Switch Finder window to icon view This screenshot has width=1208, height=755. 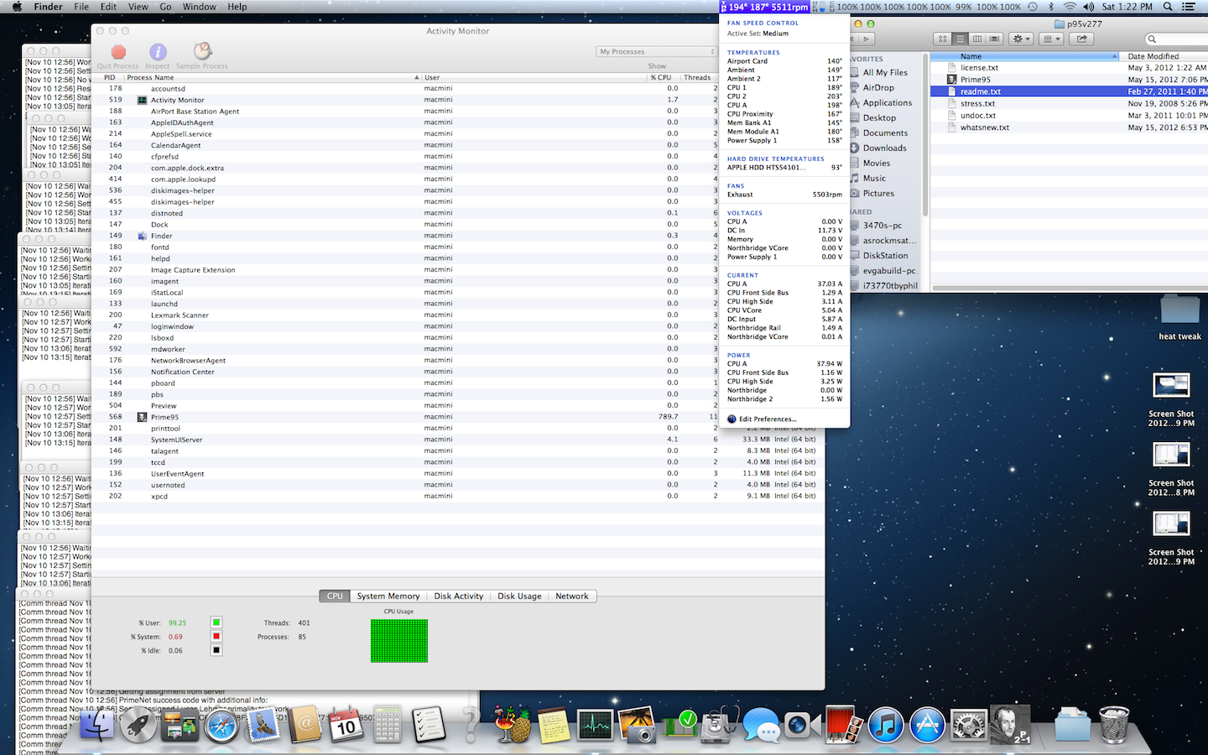coord(943,39)
